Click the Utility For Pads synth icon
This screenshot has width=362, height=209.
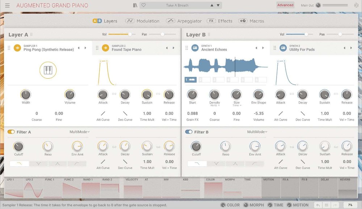point(283,48)
